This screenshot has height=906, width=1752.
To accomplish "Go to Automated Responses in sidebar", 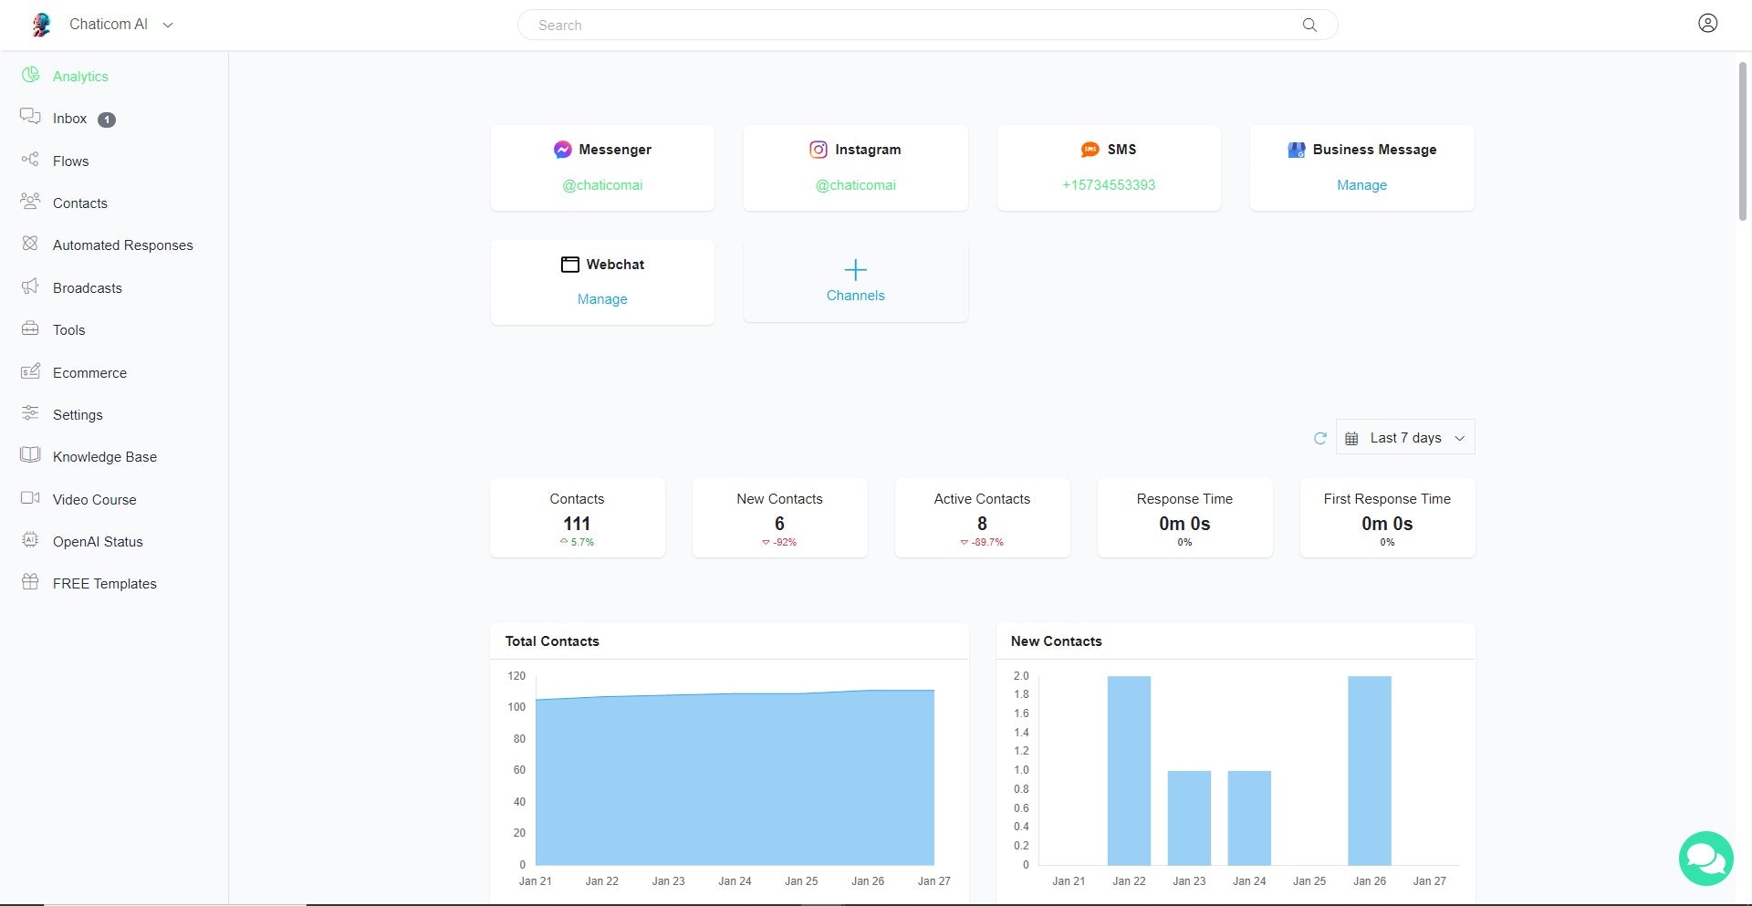I will 122,245.
